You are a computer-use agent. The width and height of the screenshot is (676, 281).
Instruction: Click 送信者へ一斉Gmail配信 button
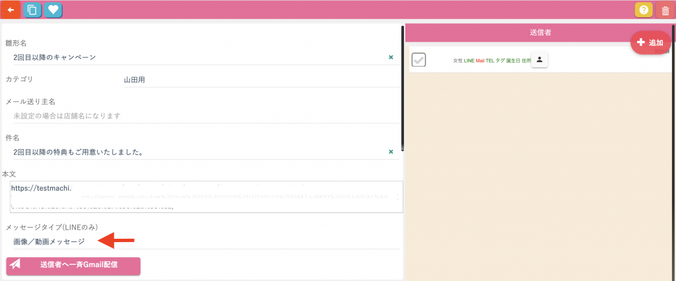[73, 266]
